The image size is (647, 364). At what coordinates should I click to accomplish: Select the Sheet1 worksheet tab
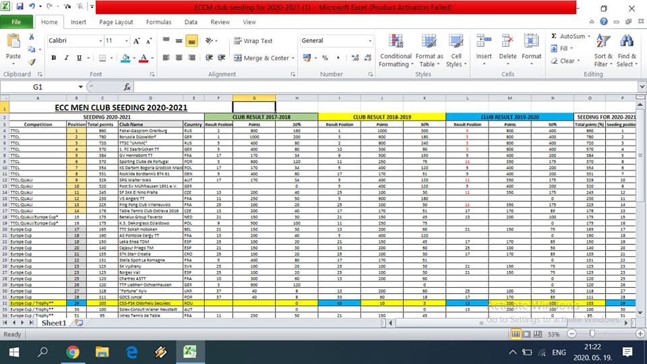pos(54,323)
